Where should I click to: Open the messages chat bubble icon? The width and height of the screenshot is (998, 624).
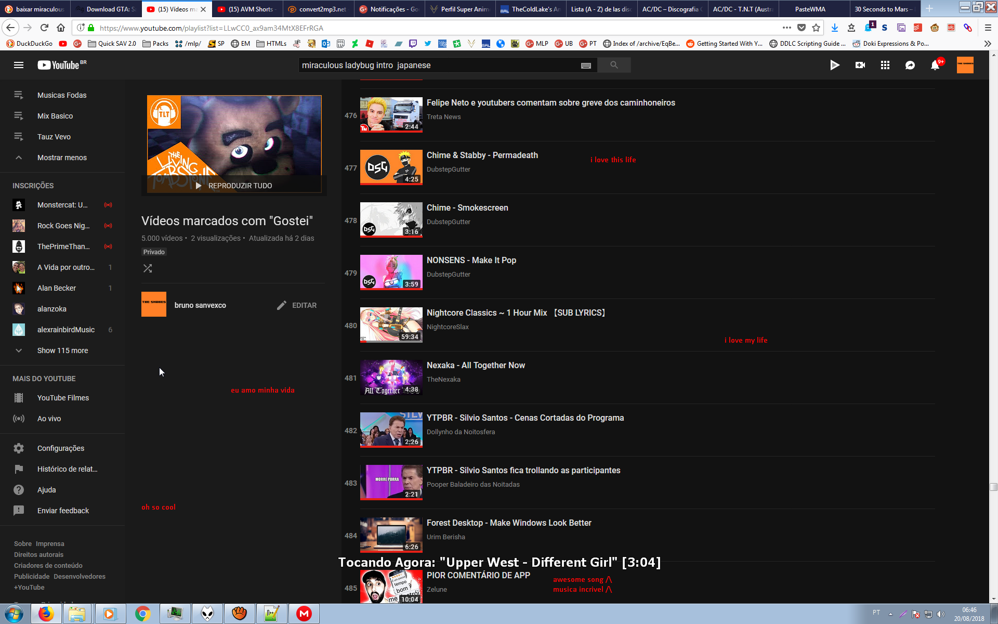tap(910, 65)
